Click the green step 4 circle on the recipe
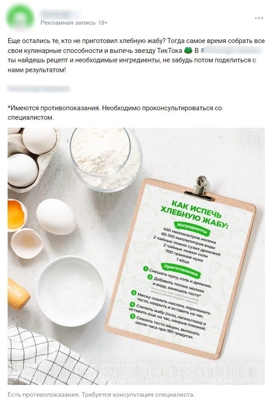The width and height of the screenshot is (273, 402). pos(132,305)
